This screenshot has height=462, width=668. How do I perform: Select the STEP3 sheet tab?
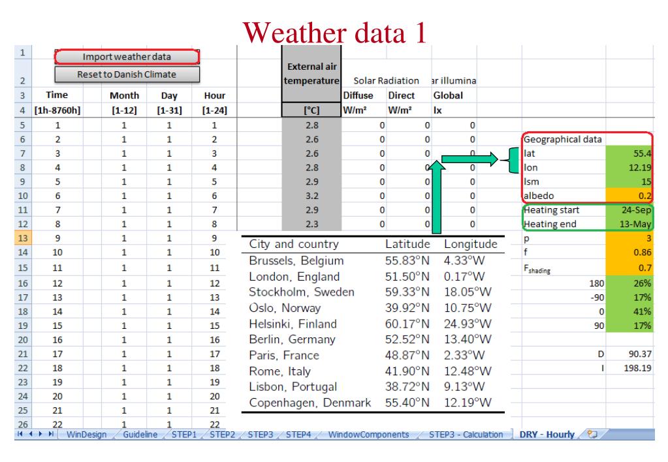[x=261, y=435]
